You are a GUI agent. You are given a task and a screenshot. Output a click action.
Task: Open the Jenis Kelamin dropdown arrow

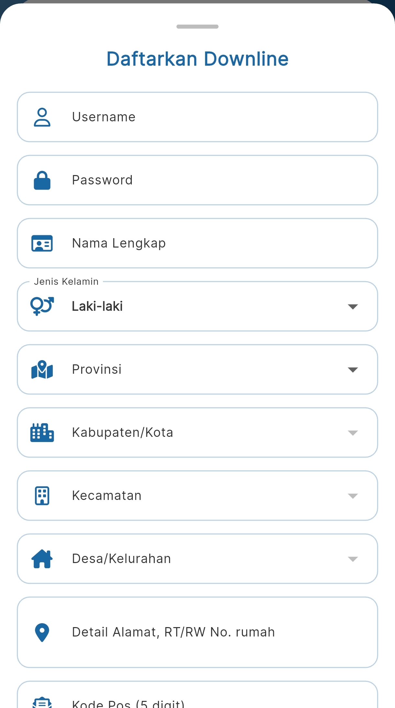click(353, 306)
